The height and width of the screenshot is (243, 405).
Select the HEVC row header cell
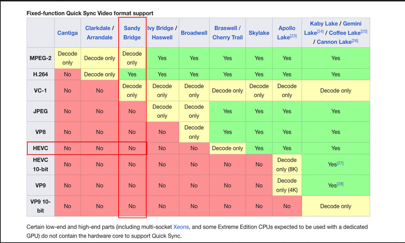(x=40, y=148)
